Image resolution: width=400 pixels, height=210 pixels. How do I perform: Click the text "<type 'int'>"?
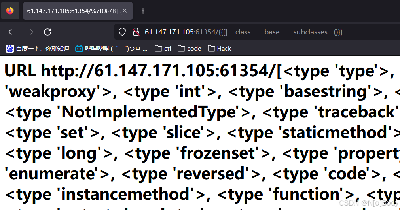click(170, 92)
